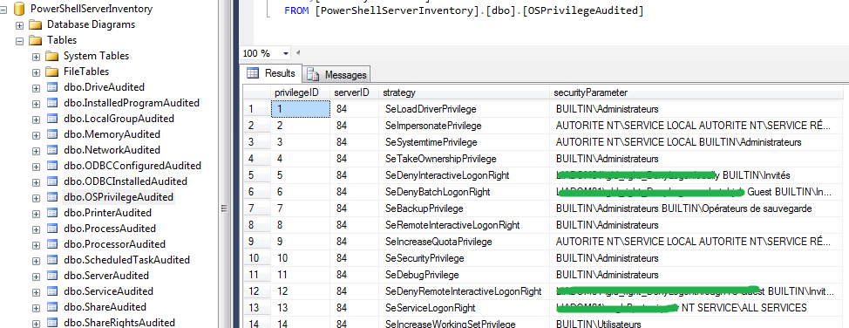Select the strategy column header

coord(464,92)
